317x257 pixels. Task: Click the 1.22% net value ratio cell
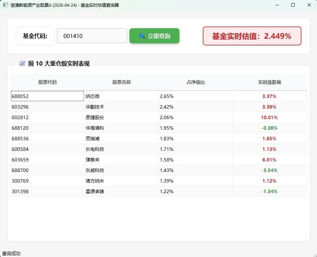(x=195, y=191)
